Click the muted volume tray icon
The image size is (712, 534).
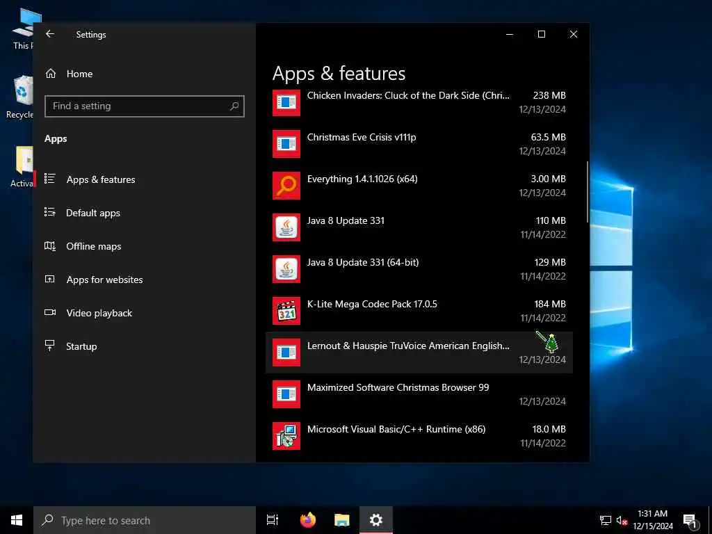[622, 520]
